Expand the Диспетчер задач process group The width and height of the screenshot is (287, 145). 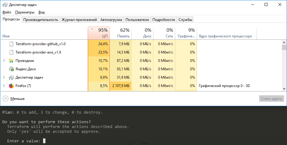coord(4,77)
